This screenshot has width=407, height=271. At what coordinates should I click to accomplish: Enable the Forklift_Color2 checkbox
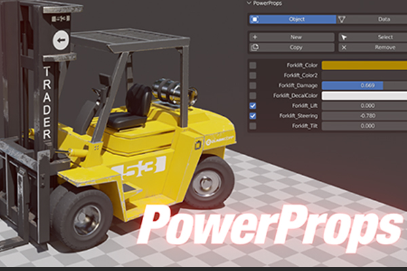tap(253, 75)
